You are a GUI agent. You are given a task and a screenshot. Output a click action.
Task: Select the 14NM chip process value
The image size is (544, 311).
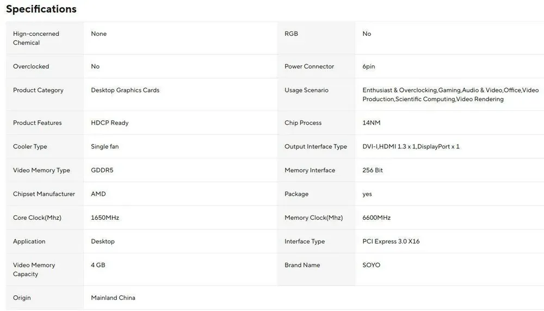[x=372, y=123]
